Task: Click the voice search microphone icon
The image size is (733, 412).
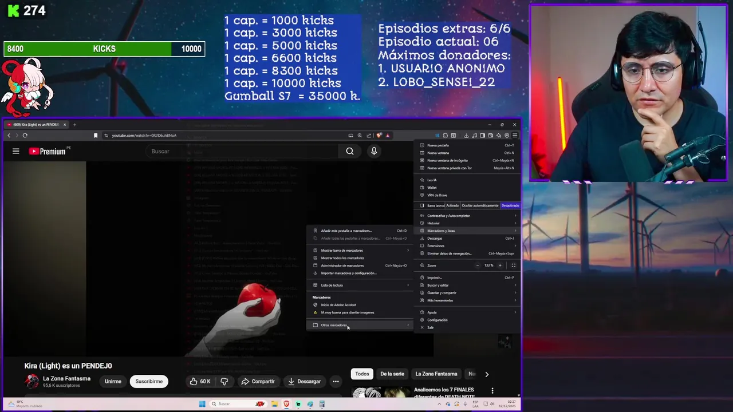Action: pos(374,151)
